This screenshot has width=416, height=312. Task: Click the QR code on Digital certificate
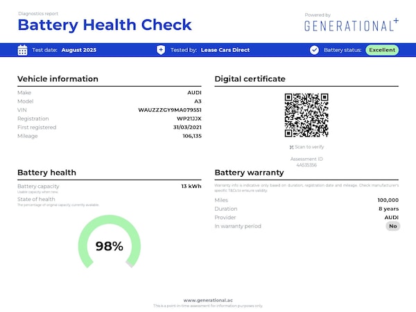[x=306, y=116]
